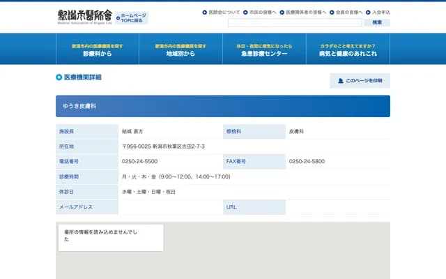Click the bullet icon before 会員の皆様へ
Screen dimensions: 446x279
pyautogui.click(x=332, y=13)
